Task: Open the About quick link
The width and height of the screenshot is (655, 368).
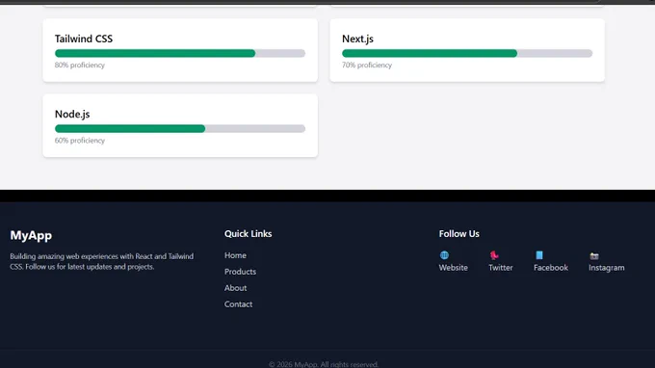Action: tap(236, 288)
